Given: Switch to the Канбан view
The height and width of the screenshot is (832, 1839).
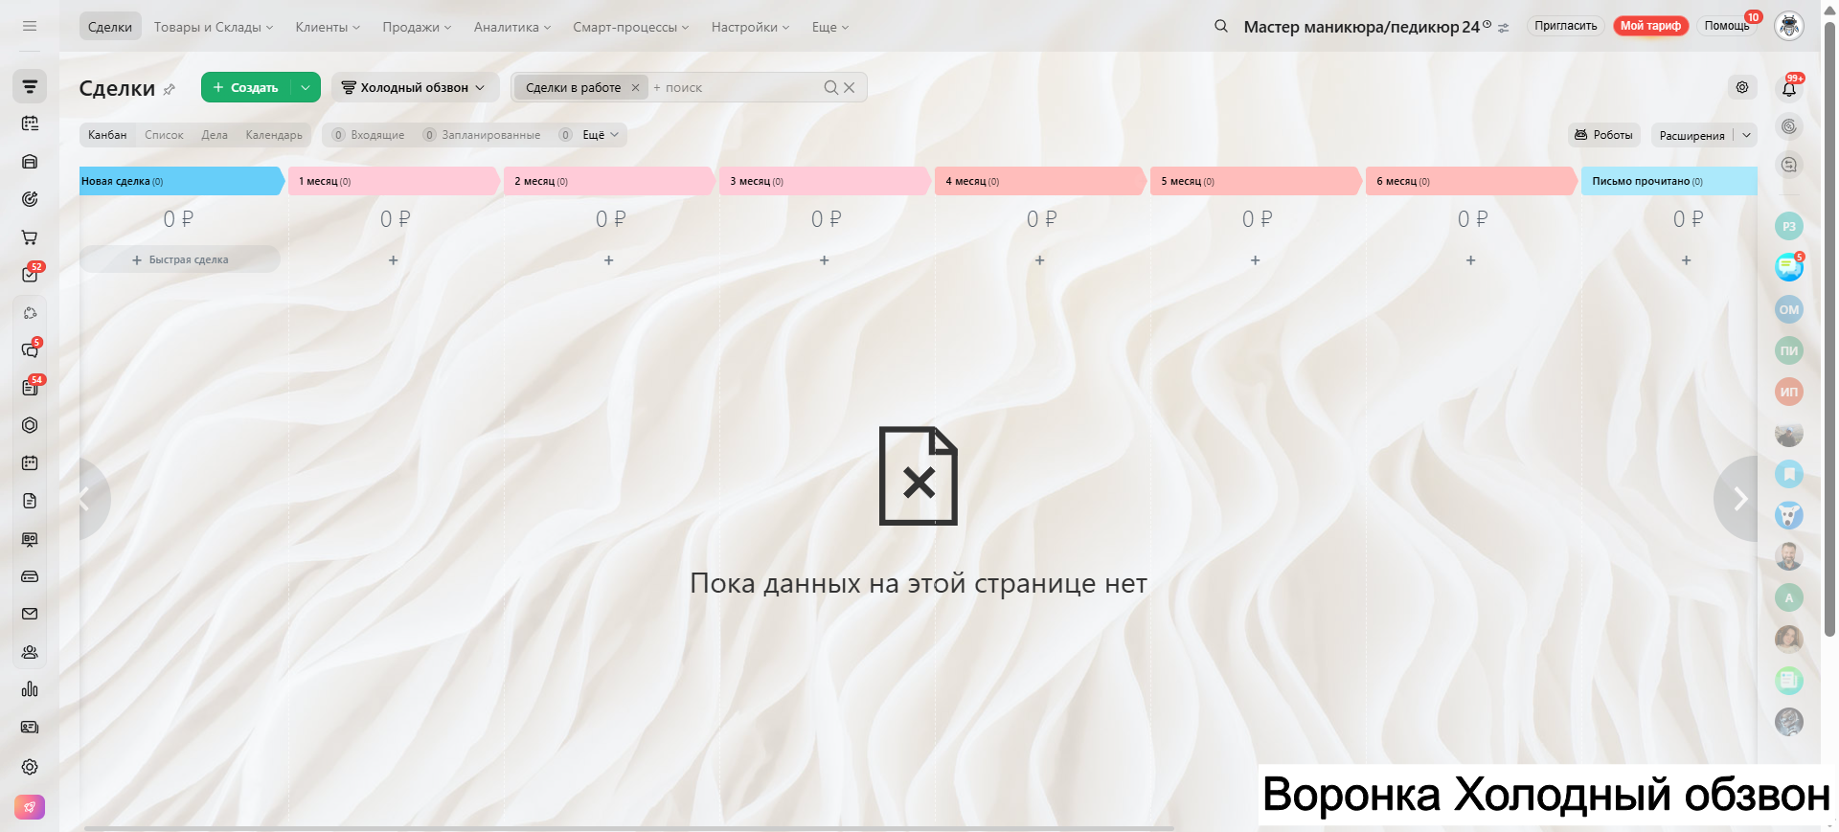Looking at the screenshot, I should [107, 135].
